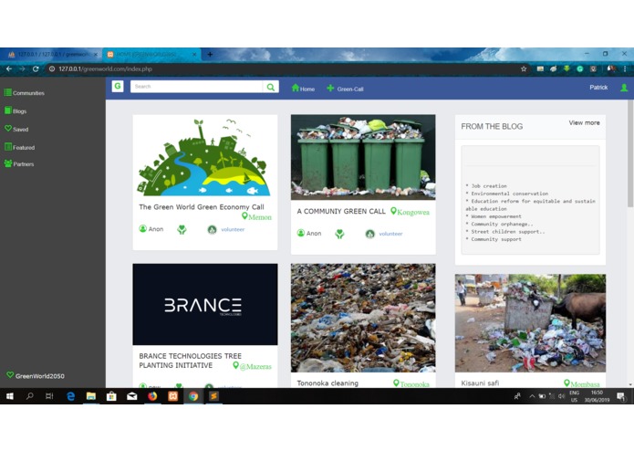Click View more in blog panel

tap(584, 122)
